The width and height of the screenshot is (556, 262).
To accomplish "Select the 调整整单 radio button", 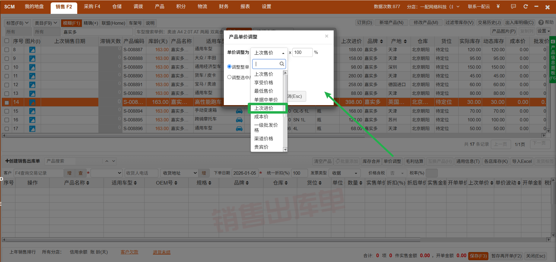I will click(229, 67).
